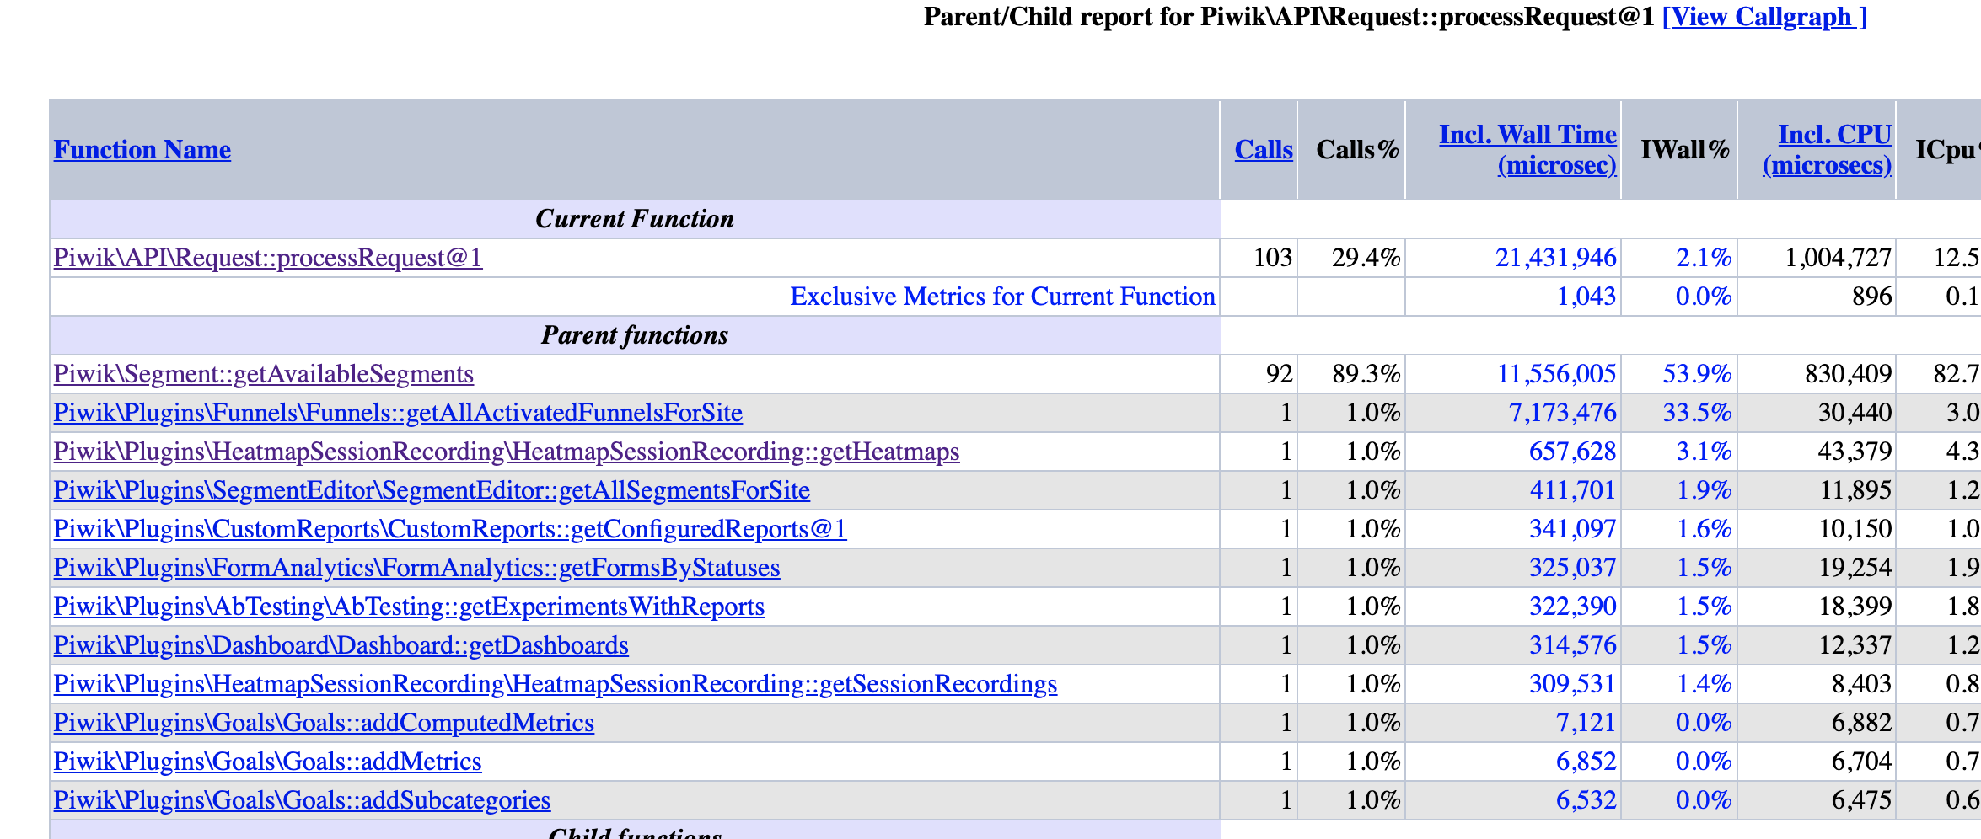Image resolution: width=1981 pixels, height=839 pixels.
Task: Select wall time value 411,701
Action: coord(1573,490)
